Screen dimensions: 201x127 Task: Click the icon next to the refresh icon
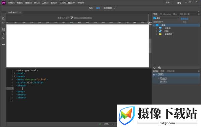[x=159, y=68]
